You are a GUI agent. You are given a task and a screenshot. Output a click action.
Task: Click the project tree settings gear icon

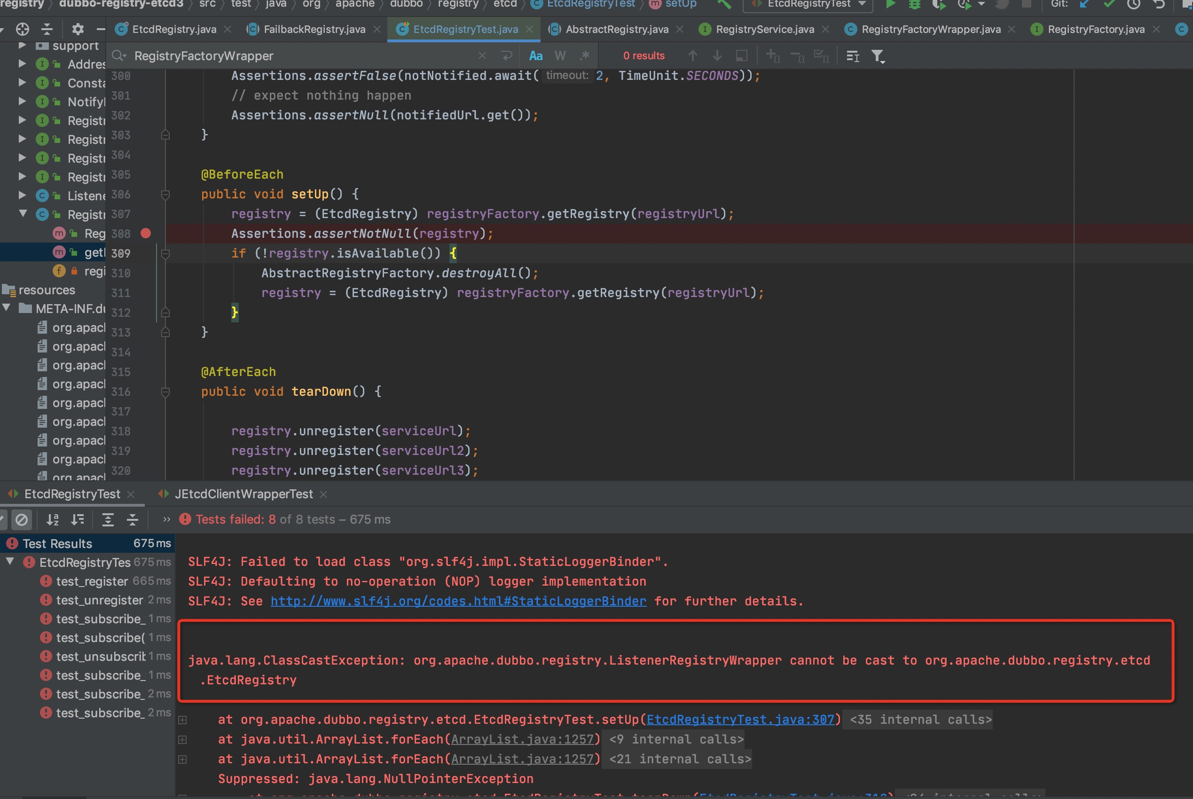pyautogui.click(x=78, y=29)
